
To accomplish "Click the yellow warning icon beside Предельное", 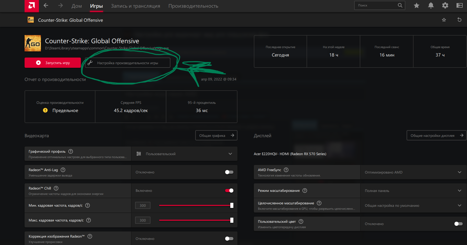I will (x=45, y=110).
